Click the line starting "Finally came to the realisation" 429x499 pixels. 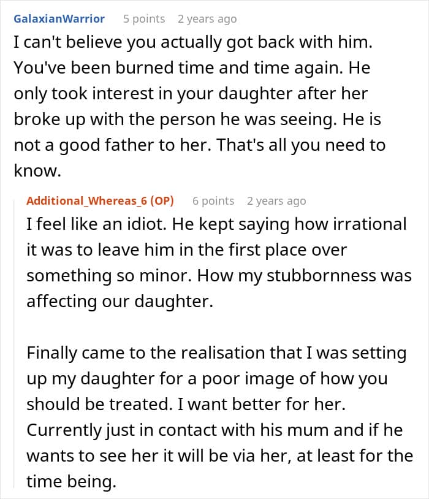(216, 353)
